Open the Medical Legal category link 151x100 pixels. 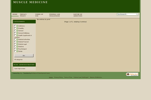pyautogui.click(x=22, y=44)
